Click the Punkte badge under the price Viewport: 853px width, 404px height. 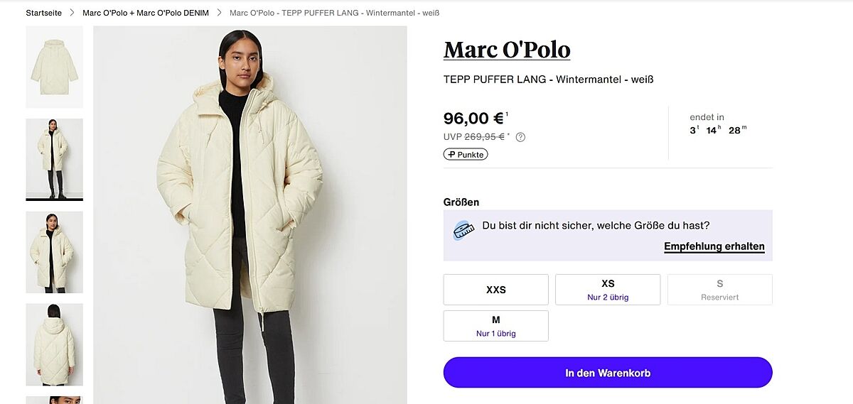(x=466, y=154)
